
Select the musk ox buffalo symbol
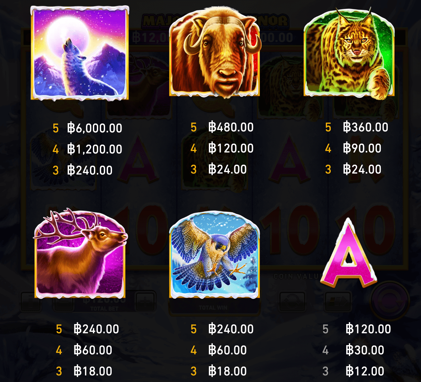[215, 52]
